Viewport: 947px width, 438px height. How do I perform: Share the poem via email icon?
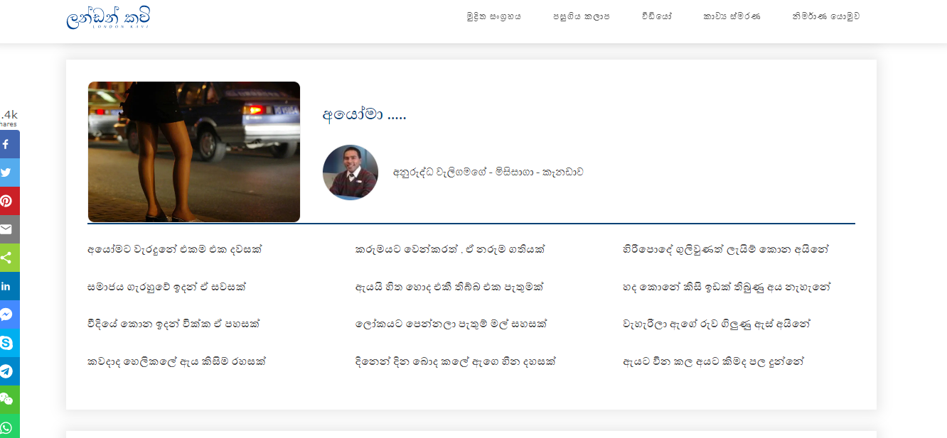(x=9, y=229)
